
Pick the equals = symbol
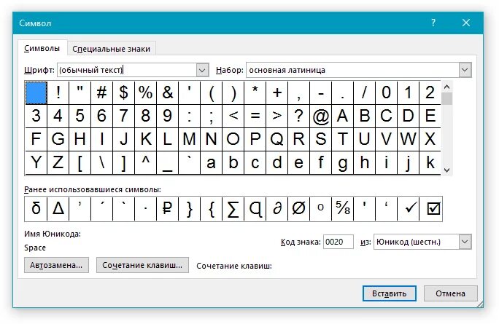click(255, 116)
